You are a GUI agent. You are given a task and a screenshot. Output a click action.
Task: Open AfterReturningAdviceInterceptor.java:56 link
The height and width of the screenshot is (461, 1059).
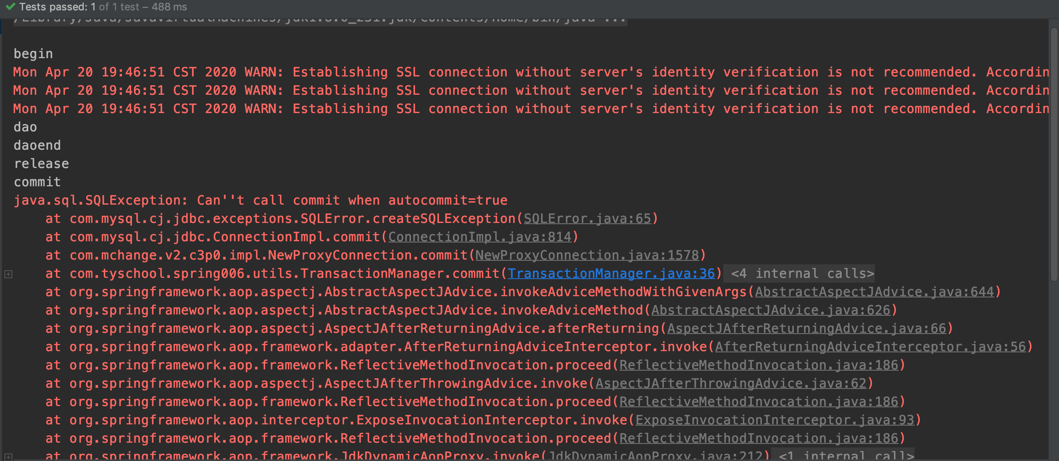pyautogui.click(x=870, y=347)
